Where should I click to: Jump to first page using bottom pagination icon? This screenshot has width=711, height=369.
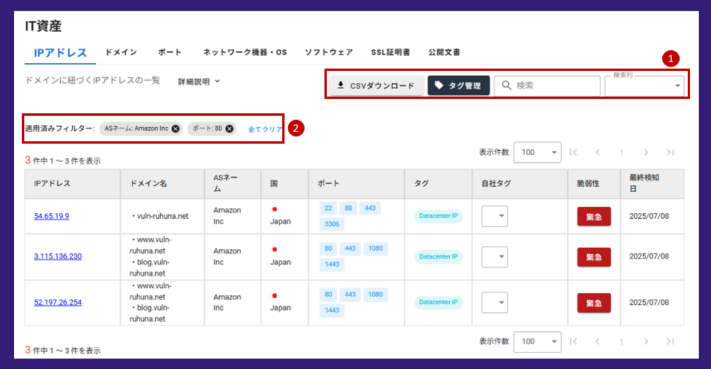(573, 341)
